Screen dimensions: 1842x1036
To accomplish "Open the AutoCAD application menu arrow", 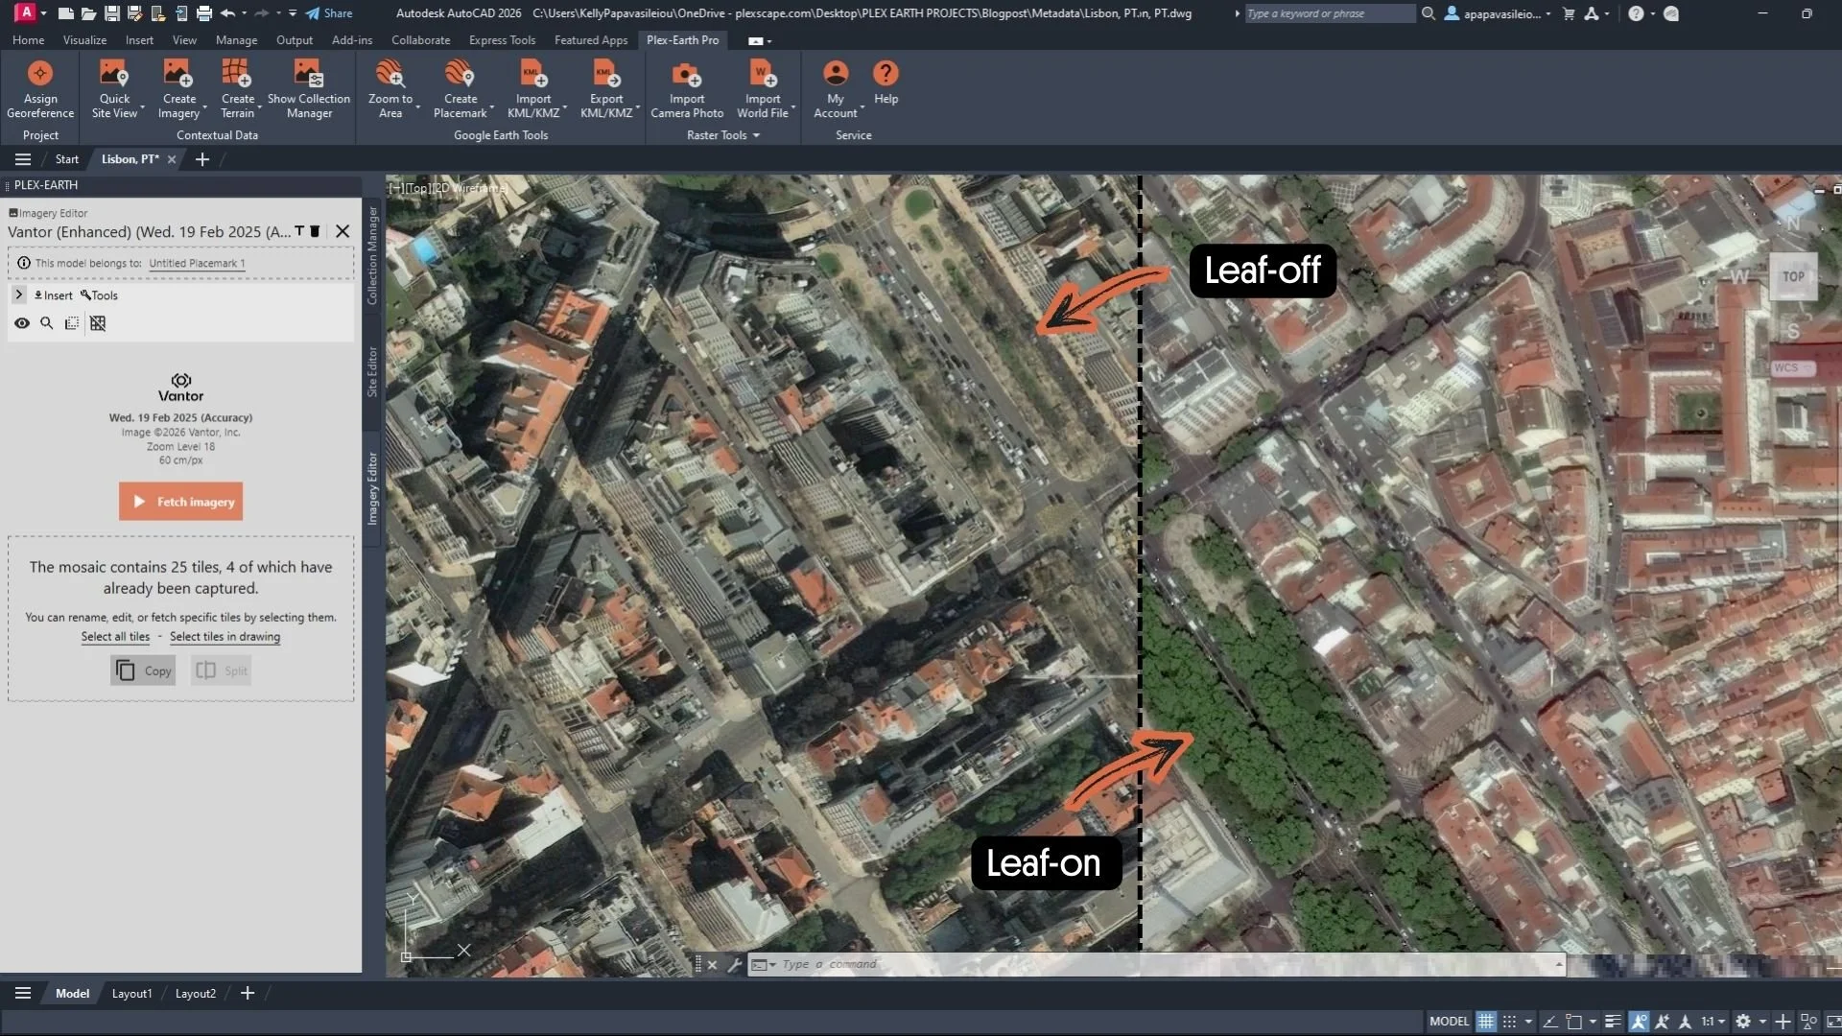I will pos(43,13).
